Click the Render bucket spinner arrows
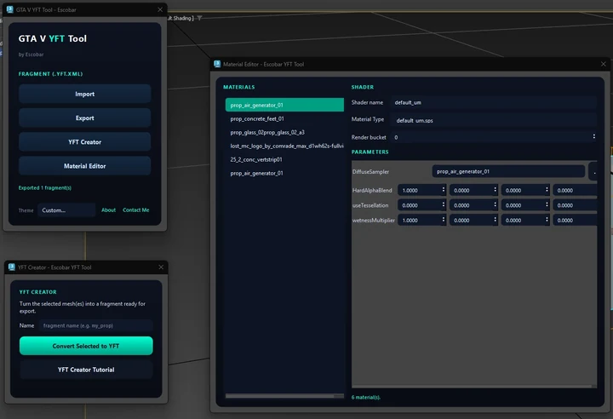Viewport: 613px width, 419px height. click(x=594, y=136)
